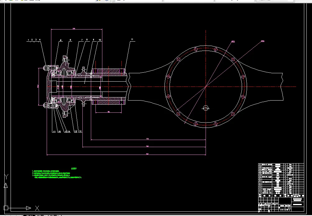
Task: Click part callout number 8
Action: pos(87,40)
